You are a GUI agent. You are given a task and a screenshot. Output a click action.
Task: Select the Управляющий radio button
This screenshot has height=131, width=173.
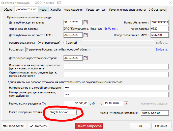click(x=39, y=43)
